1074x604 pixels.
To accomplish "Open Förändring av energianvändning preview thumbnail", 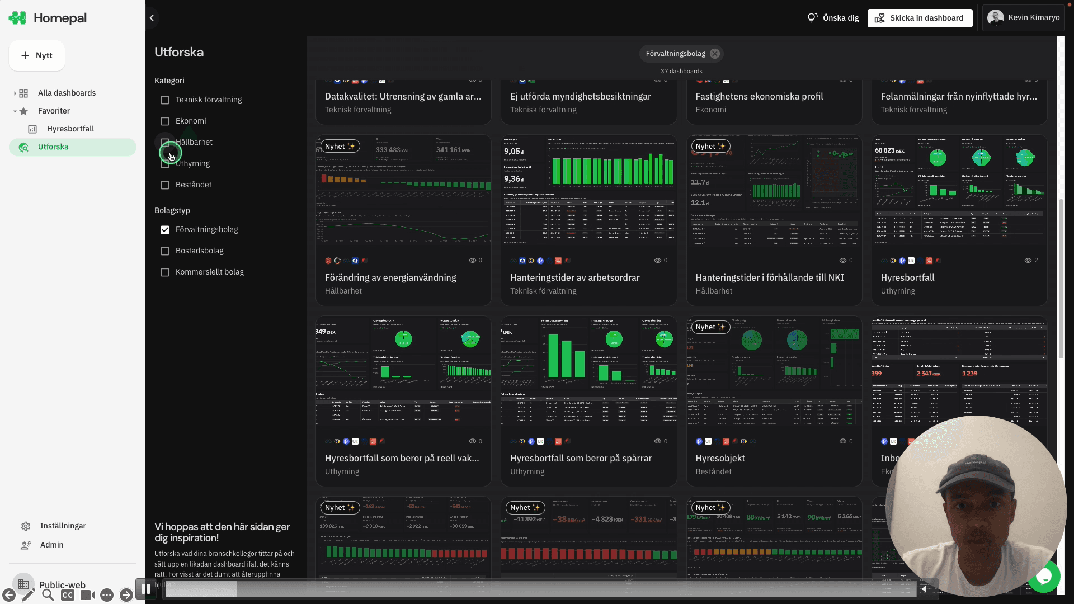I will [403, 191].
